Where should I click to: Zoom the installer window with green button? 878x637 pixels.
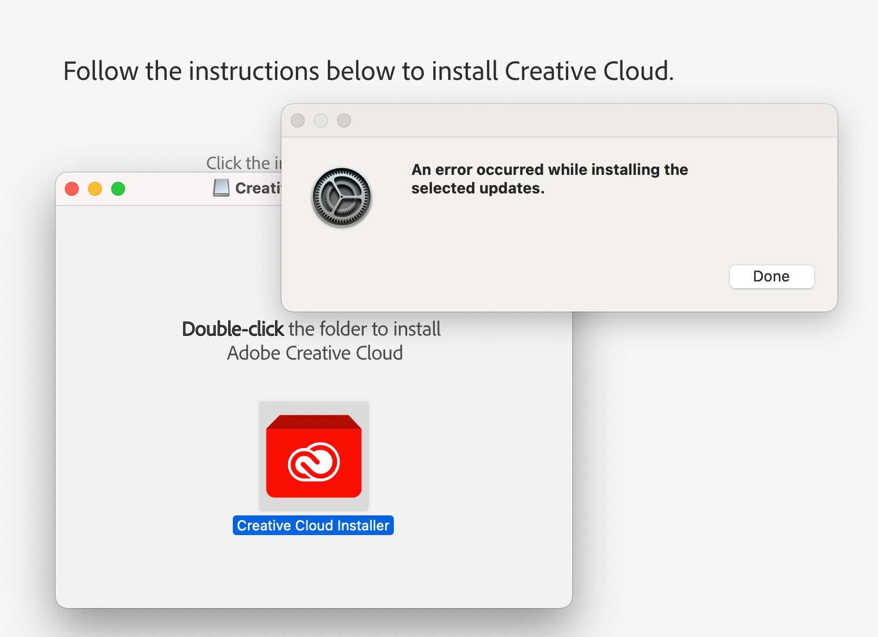click(x=118, y=189)
